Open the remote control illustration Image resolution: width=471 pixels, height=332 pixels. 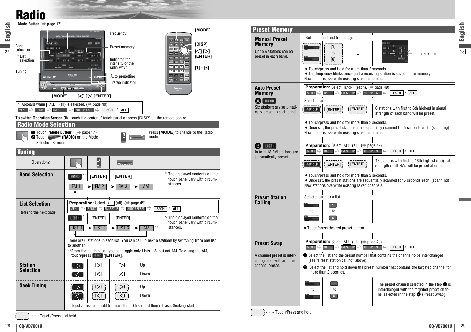pos(178,64)
